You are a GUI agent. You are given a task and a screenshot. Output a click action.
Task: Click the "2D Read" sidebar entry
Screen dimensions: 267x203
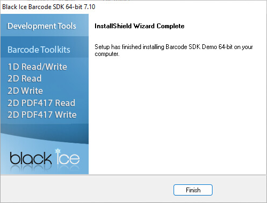tap(25, 78)
